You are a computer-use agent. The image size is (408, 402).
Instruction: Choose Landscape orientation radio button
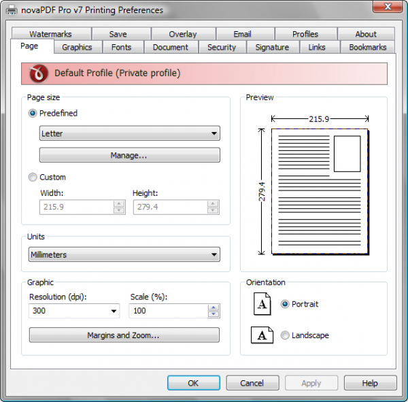pyautogui.click(x=285, y=335)
